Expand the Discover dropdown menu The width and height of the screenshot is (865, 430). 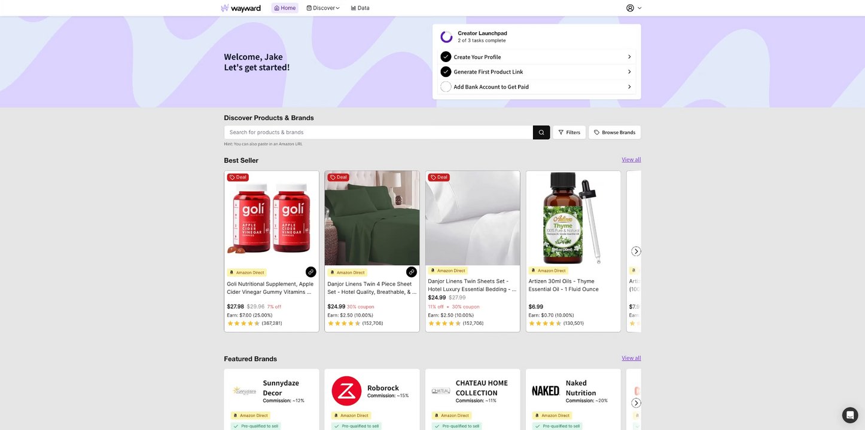[323, 8]
